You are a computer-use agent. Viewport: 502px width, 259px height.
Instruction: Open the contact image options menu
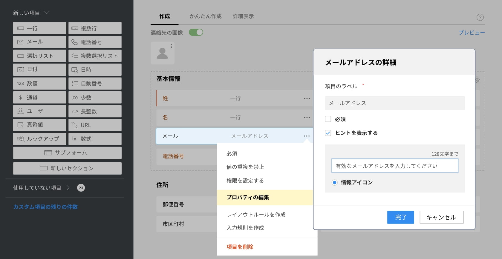(x=172, y=46)
